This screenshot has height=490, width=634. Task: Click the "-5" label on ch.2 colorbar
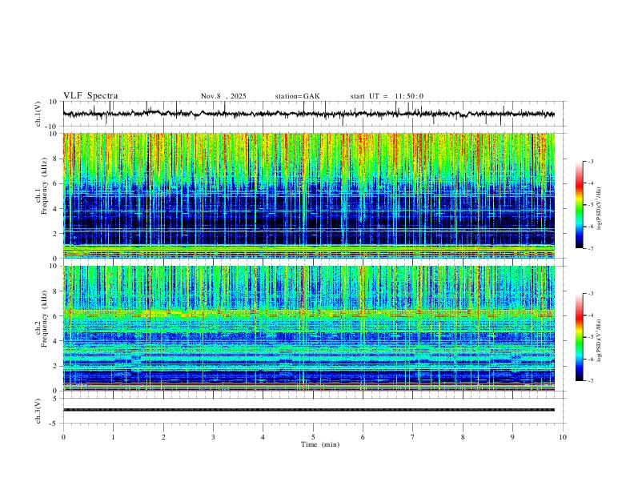tap(590, 337)
